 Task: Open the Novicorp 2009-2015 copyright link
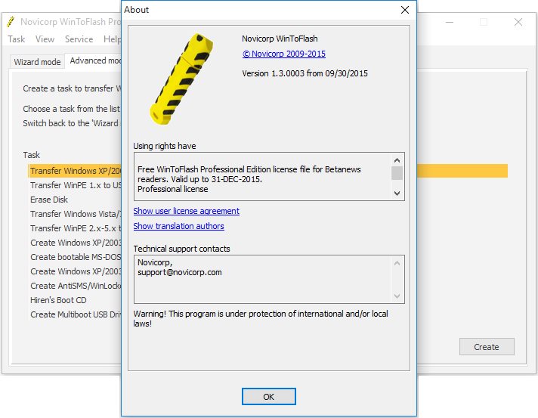coord(284,54)
